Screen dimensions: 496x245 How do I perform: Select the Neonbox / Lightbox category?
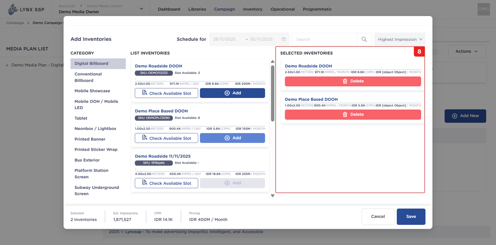(98, 129)
